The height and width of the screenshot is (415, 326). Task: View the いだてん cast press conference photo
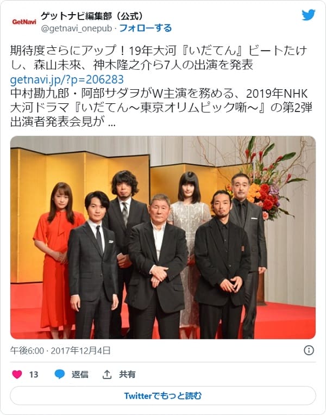coord(163,237)
